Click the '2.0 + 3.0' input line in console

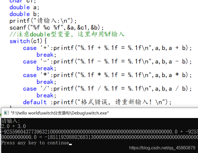coord(14,126)
